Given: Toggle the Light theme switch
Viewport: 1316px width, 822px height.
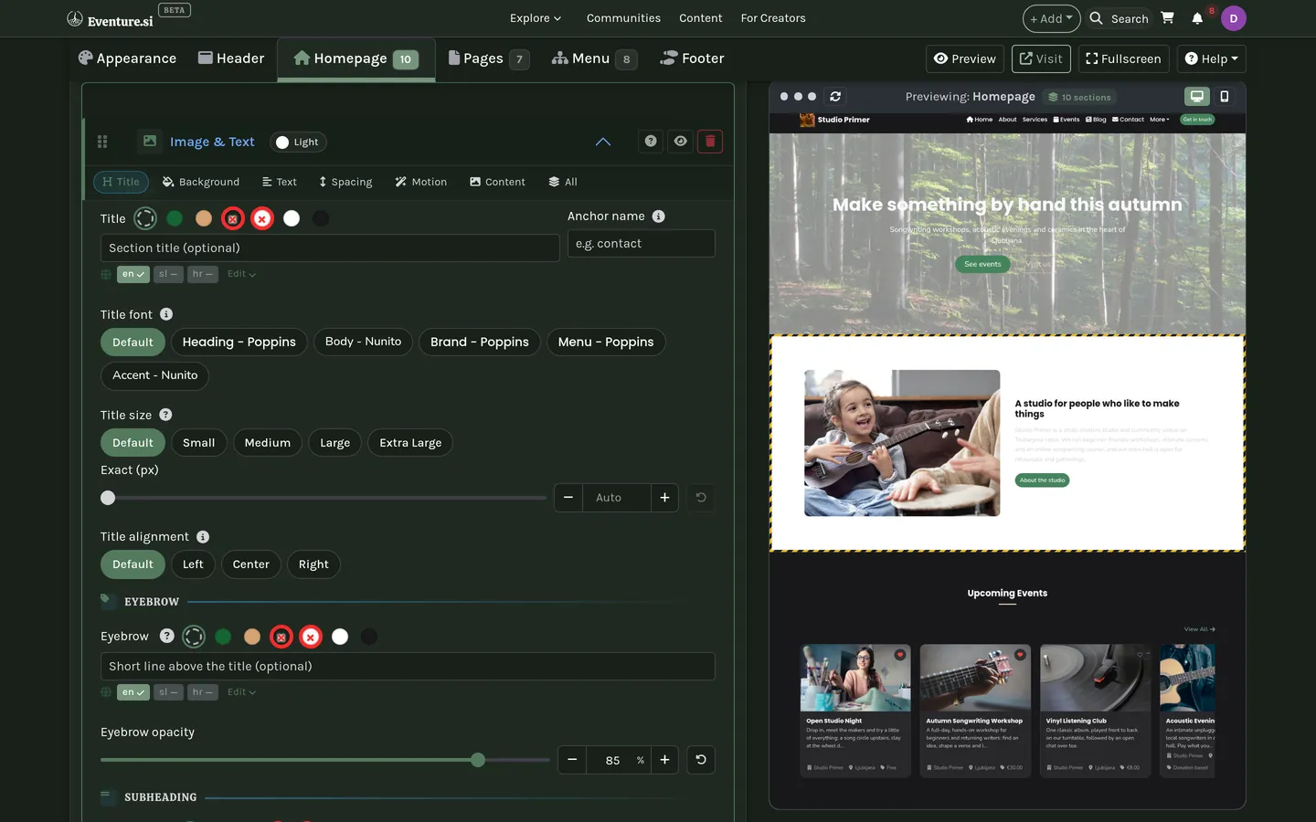Looking at the screenshot, I should pos(299,142).
